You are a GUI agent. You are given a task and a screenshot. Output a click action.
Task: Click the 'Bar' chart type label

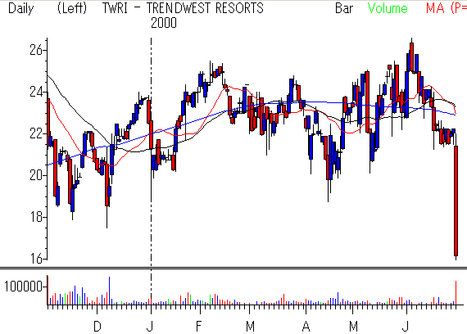coord(344,8)
